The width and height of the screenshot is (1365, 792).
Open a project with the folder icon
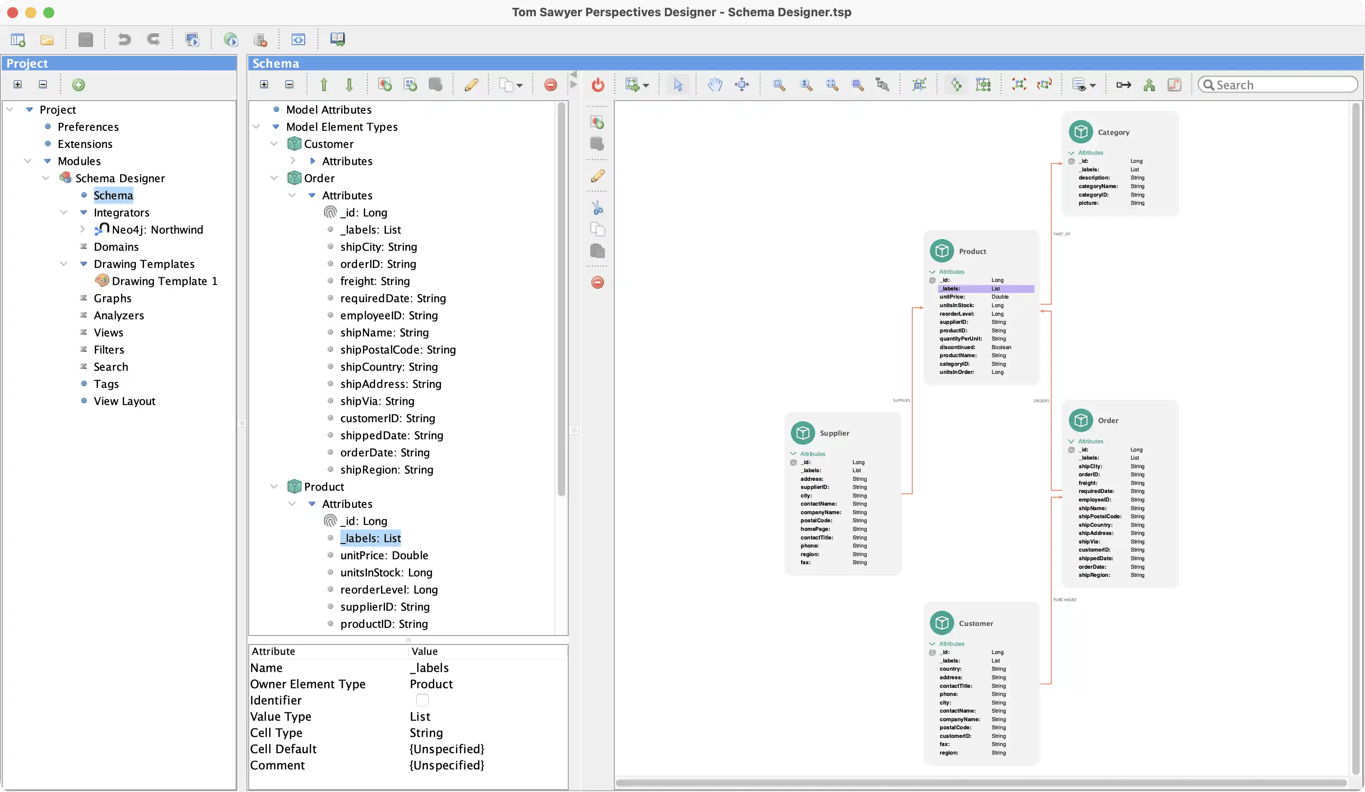click(x=47, y=40)
